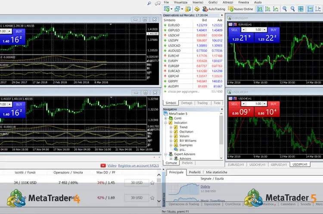
Task: Select the GBPUSD,H1 chart tab
Action: [279, 165]
